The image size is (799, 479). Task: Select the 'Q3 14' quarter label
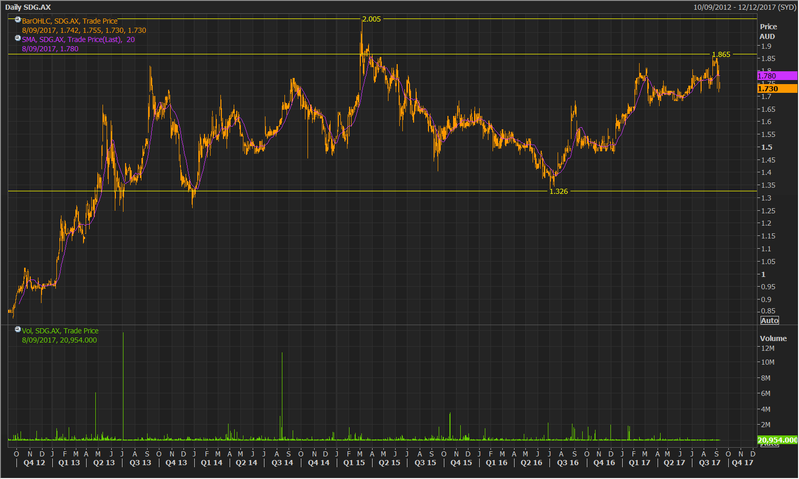282,463
